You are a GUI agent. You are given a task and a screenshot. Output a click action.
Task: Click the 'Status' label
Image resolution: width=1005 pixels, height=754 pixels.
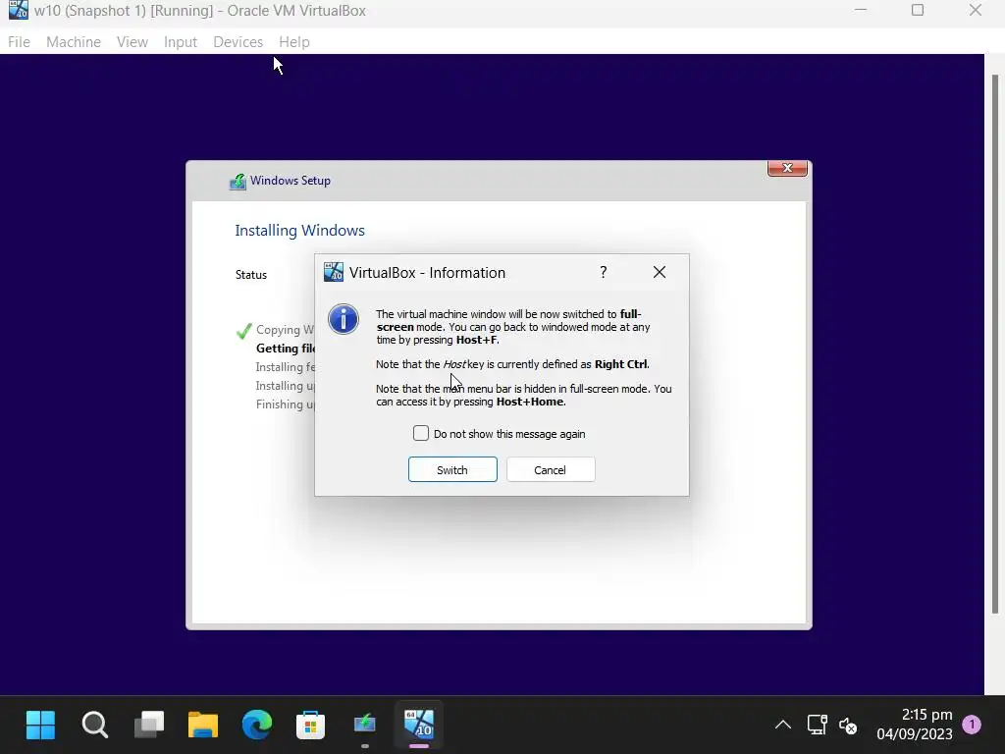250,275
